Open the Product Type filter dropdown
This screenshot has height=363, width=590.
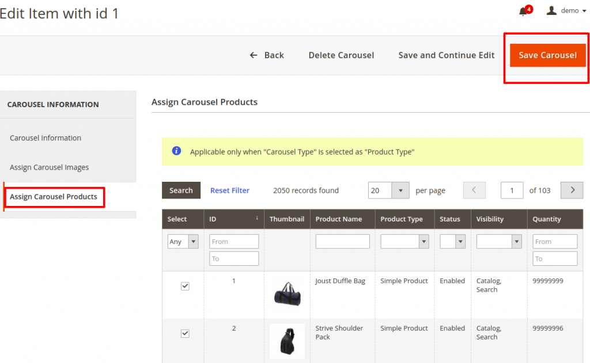pos(404,242)
